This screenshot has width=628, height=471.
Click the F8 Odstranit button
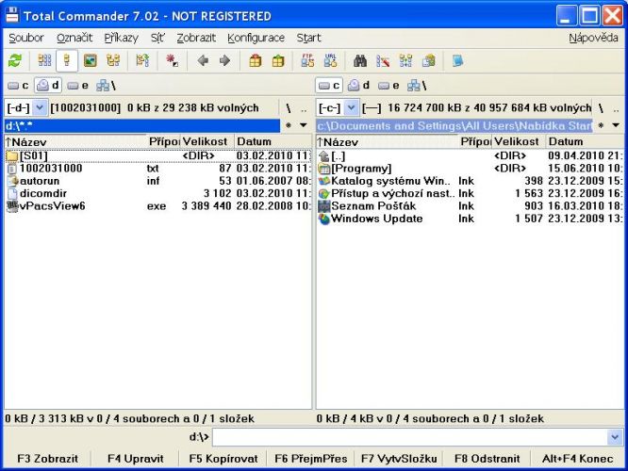pyautogui.click(x=487, y=459)
